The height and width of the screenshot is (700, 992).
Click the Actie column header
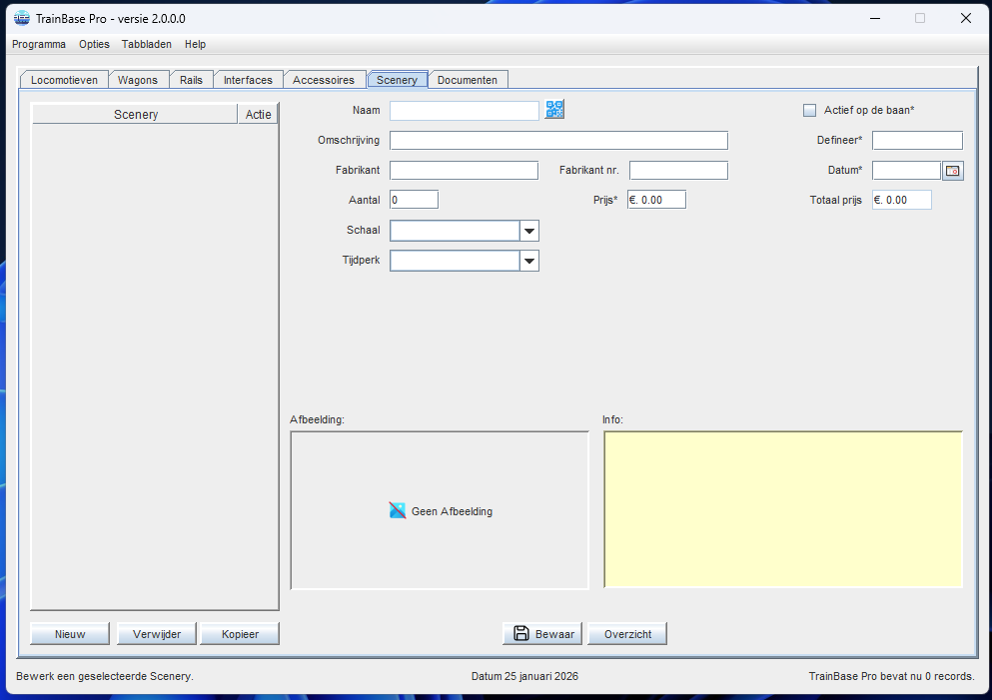(x=258, y=115)
